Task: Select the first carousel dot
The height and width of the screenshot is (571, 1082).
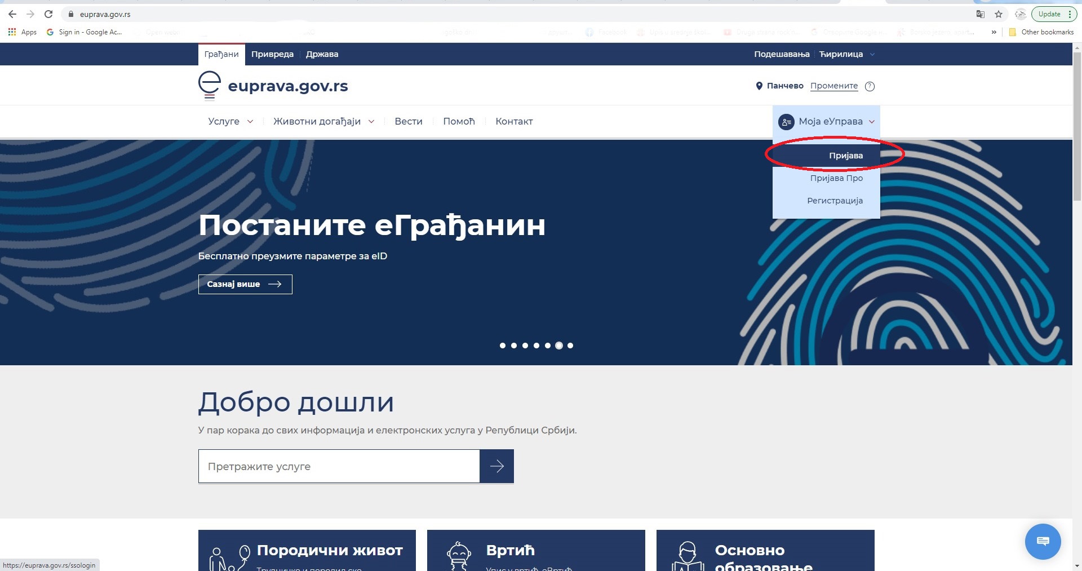Action: (503, 346)
